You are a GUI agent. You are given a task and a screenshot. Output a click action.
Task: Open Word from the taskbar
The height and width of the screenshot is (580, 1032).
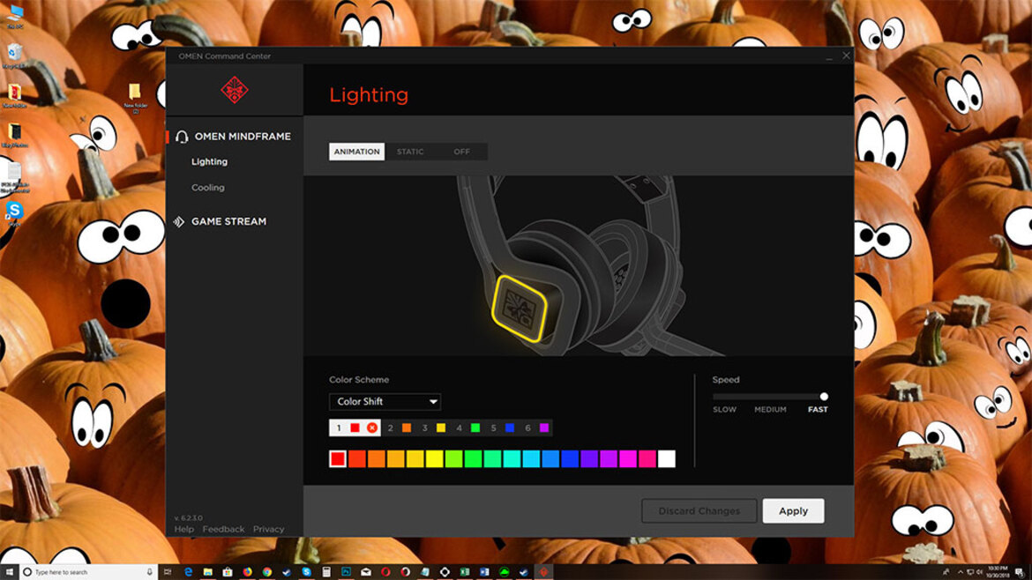pyautogui.click(x=484, y=572)
